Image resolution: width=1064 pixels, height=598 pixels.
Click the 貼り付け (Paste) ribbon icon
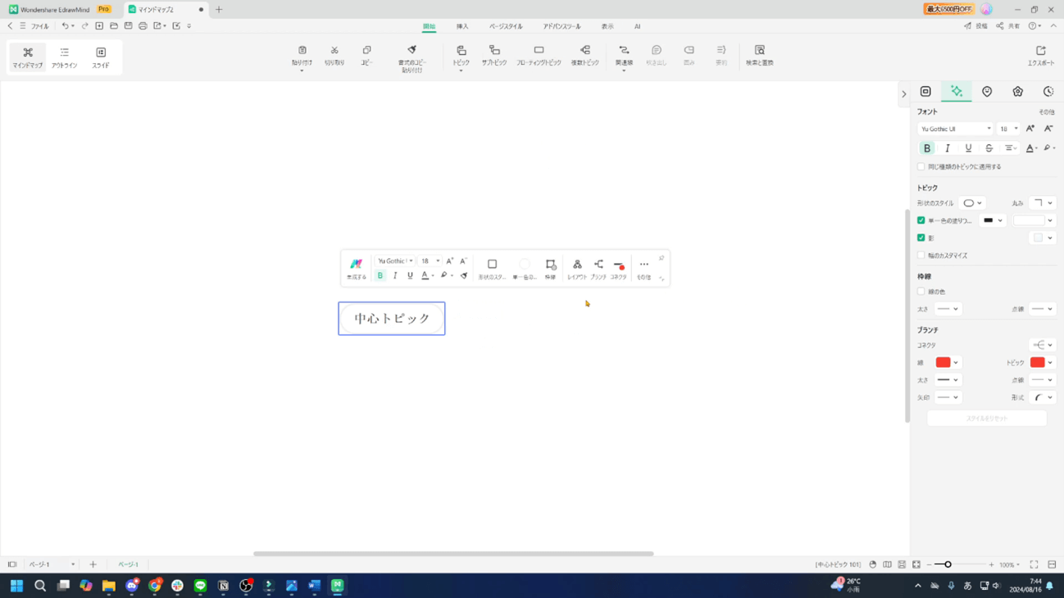pos(302,50)
